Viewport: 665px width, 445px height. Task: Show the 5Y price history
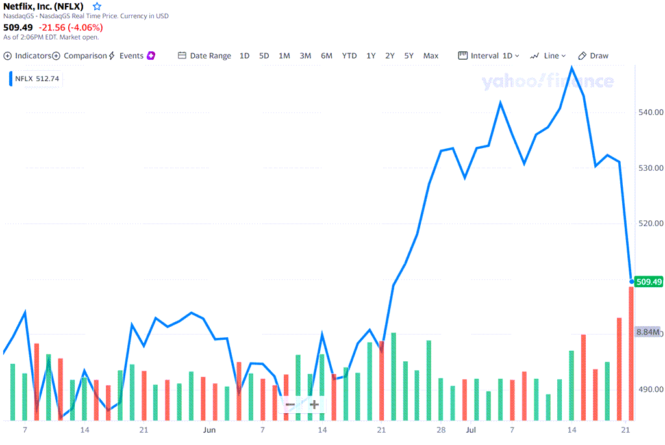[409, 56]
